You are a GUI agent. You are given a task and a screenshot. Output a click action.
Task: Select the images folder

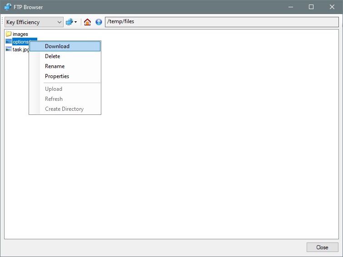click(20, 34)
